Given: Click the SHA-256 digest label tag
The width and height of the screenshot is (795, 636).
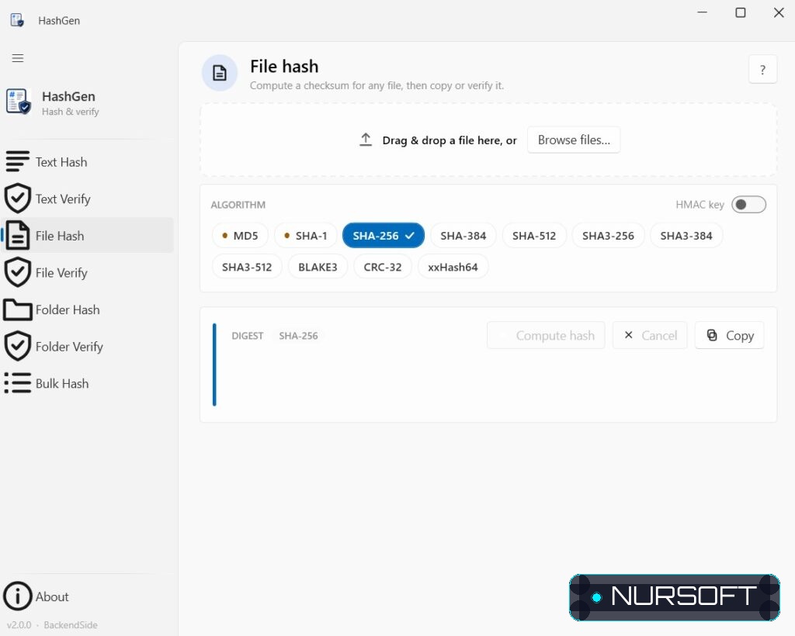Looking at the screenshot, I should coord(298,336).
